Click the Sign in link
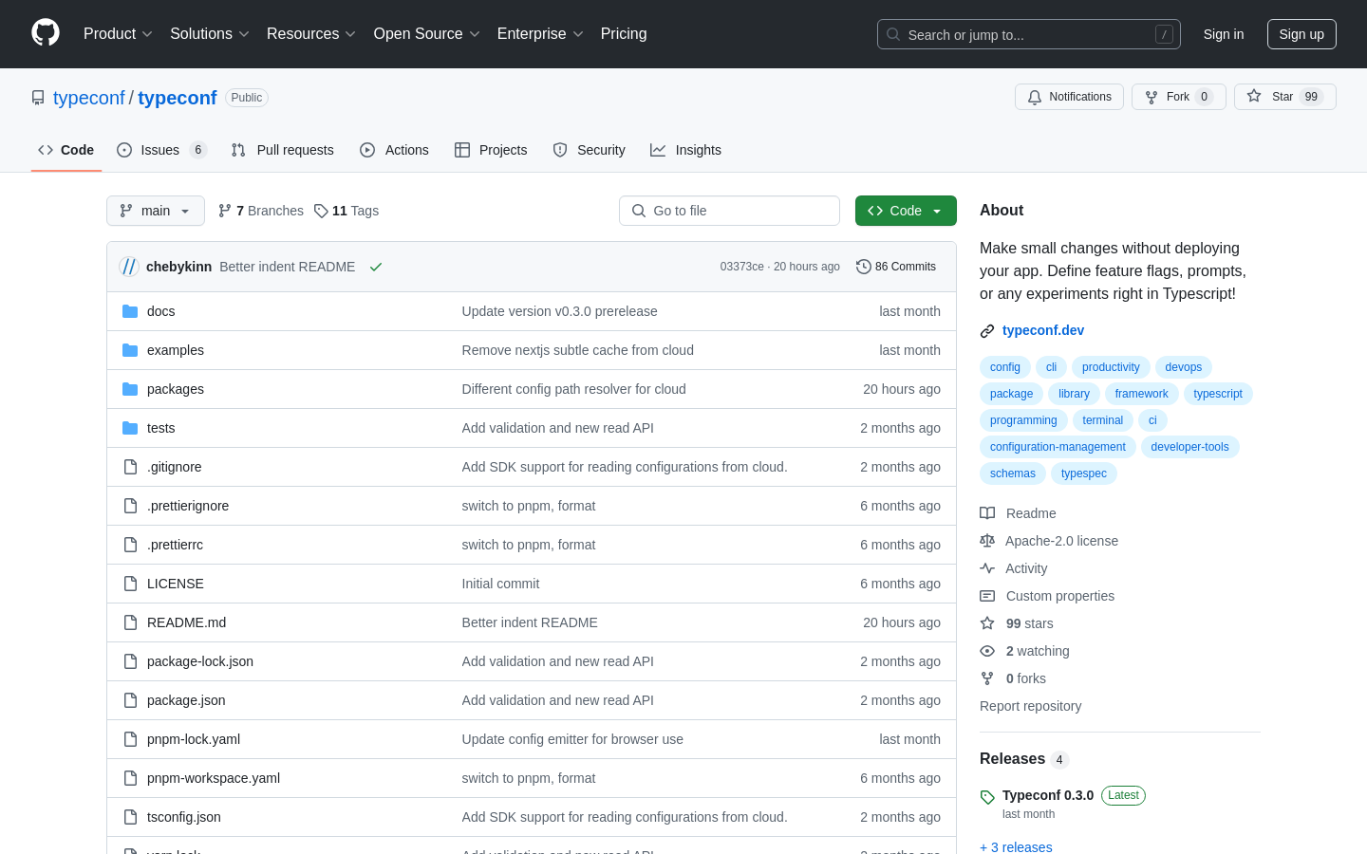The width and height of the screenshot is (1367, 854). click(1224, 34)
